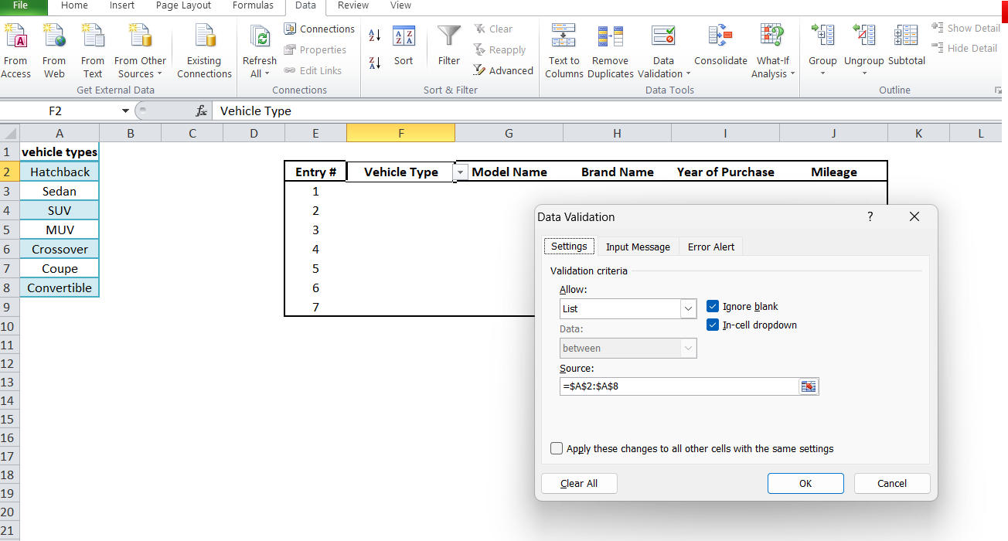Click the insert function fx icon
The height and width of the screenshot is (541, 1008).
[x=201, y=111]
